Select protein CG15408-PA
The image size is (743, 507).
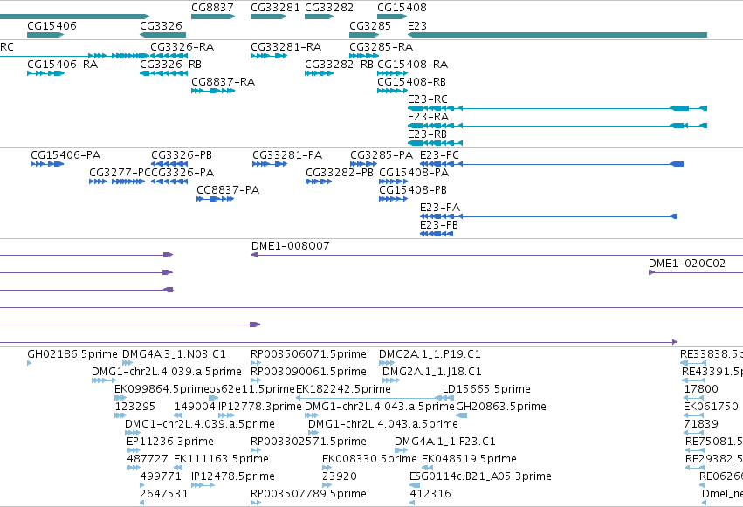[393, 182]
